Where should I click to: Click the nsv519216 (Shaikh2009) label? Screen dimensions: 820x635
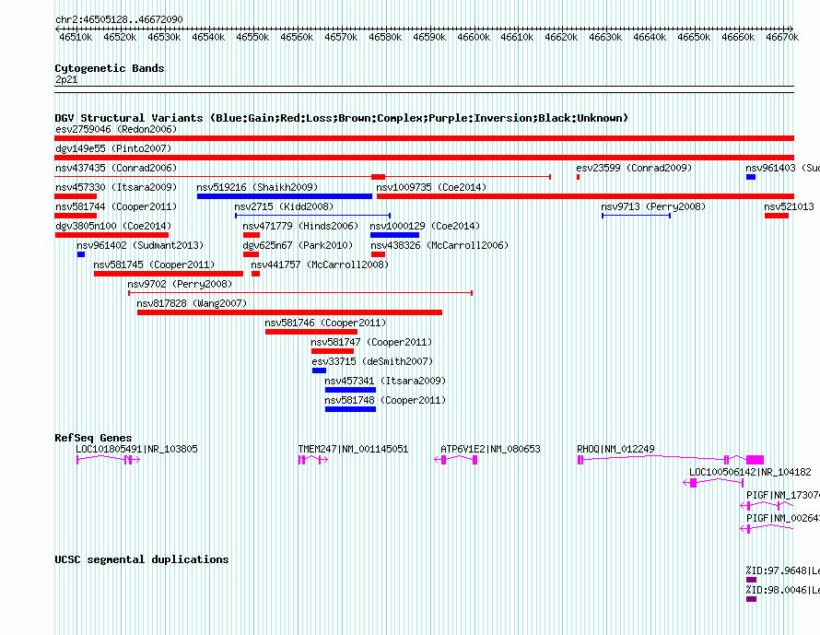pyautogui.click(x=257, y=187)
